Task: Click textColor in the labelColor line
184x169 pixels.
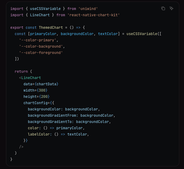Action: point(77,134)
